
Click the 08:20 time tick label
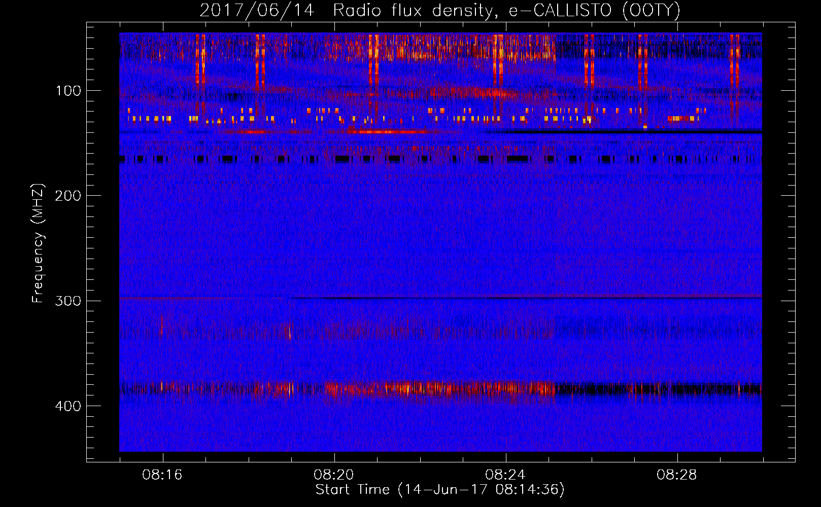[x=334, y=475]
